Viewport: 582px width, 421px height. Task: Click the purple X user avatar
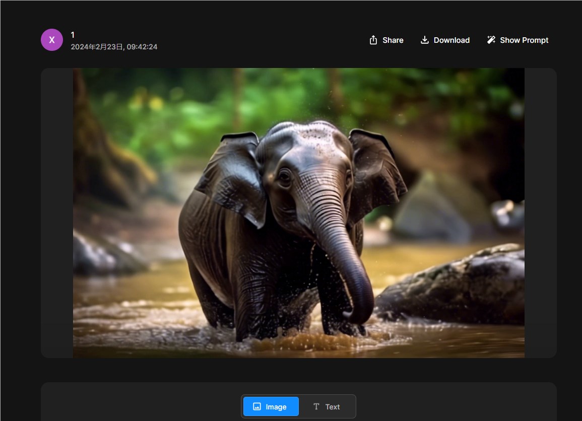coord(52,40)
